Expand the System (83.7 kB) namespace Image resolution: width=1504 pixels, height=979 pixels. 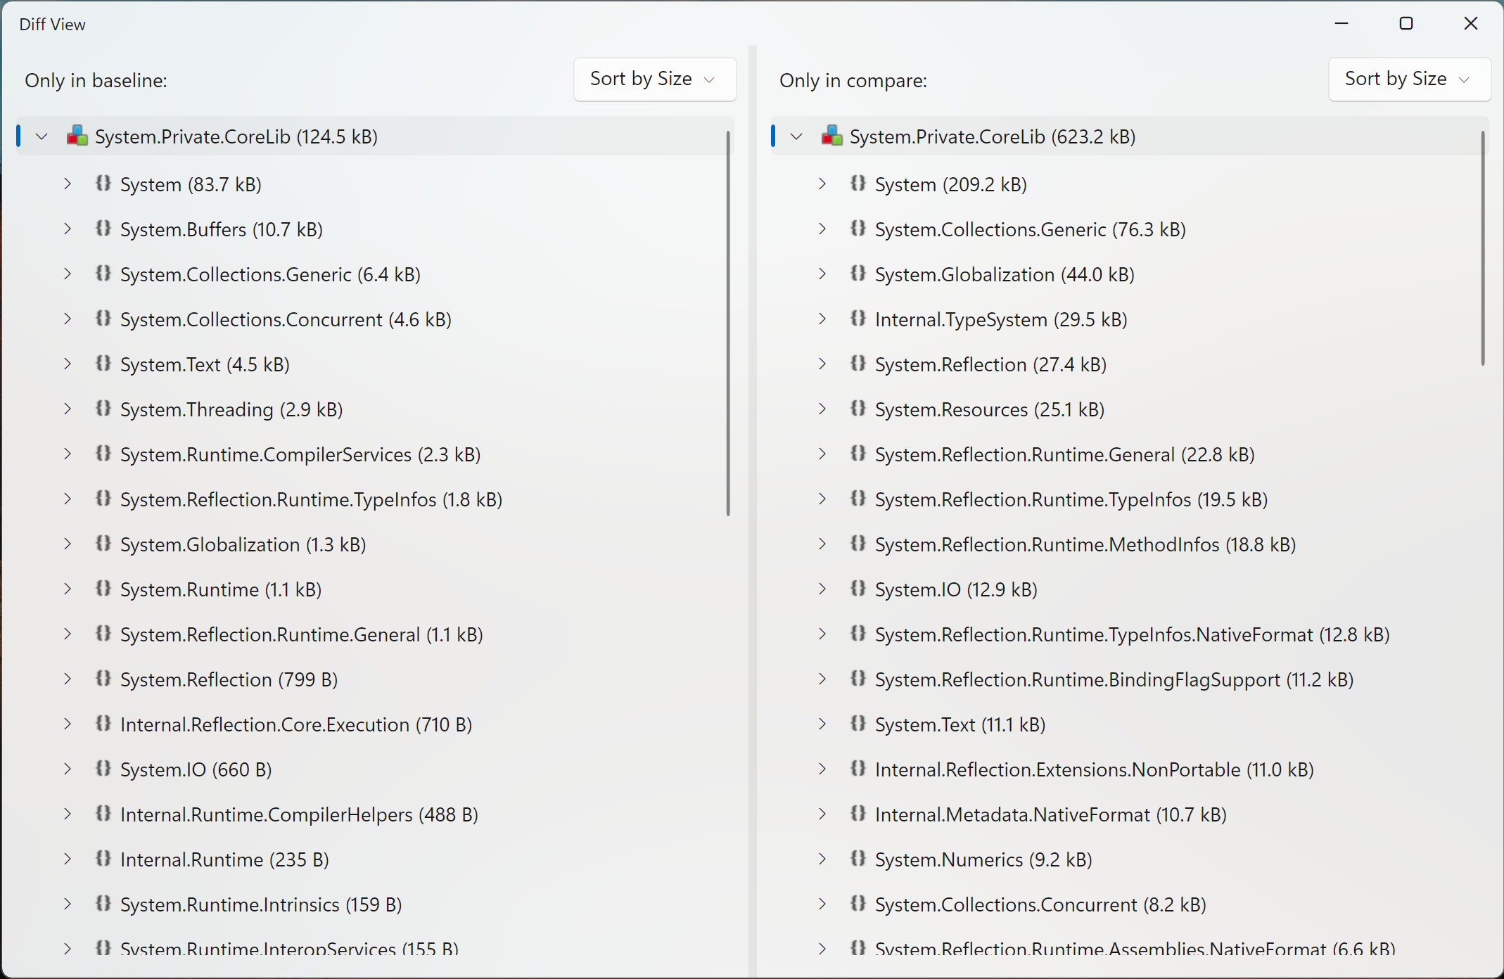68,184
